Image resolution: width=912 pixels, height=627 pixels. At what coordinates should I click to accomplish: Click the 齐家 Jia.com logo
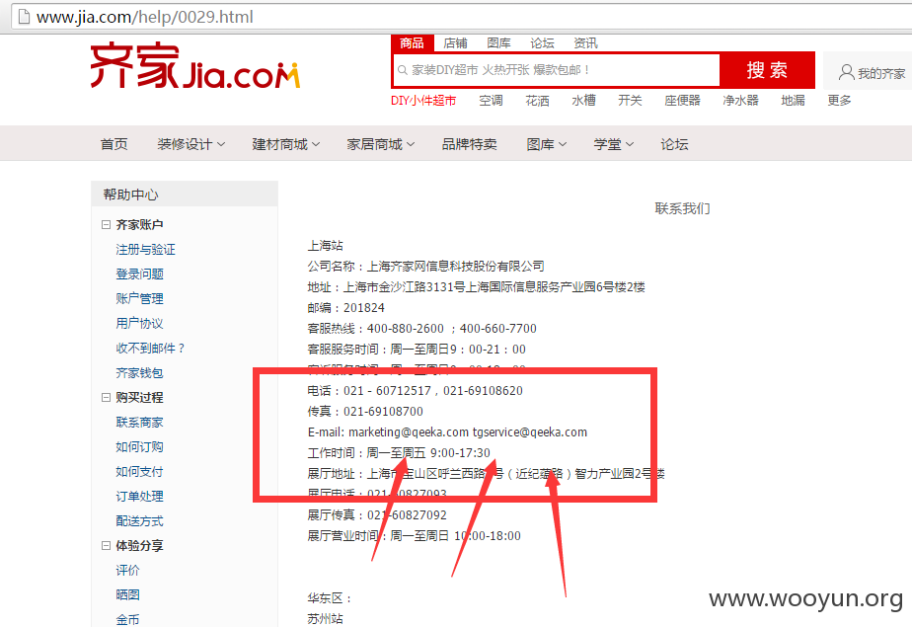coord(195,66)
